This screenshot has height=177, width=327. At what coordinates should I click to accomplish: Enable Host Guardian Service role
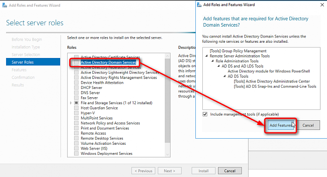(76, 108)
